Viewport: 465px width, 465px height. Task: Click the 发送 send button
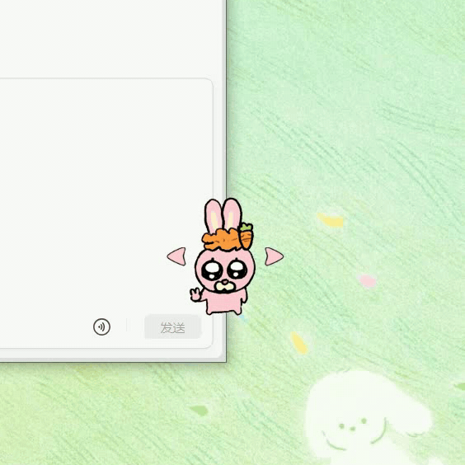(172, 327)
